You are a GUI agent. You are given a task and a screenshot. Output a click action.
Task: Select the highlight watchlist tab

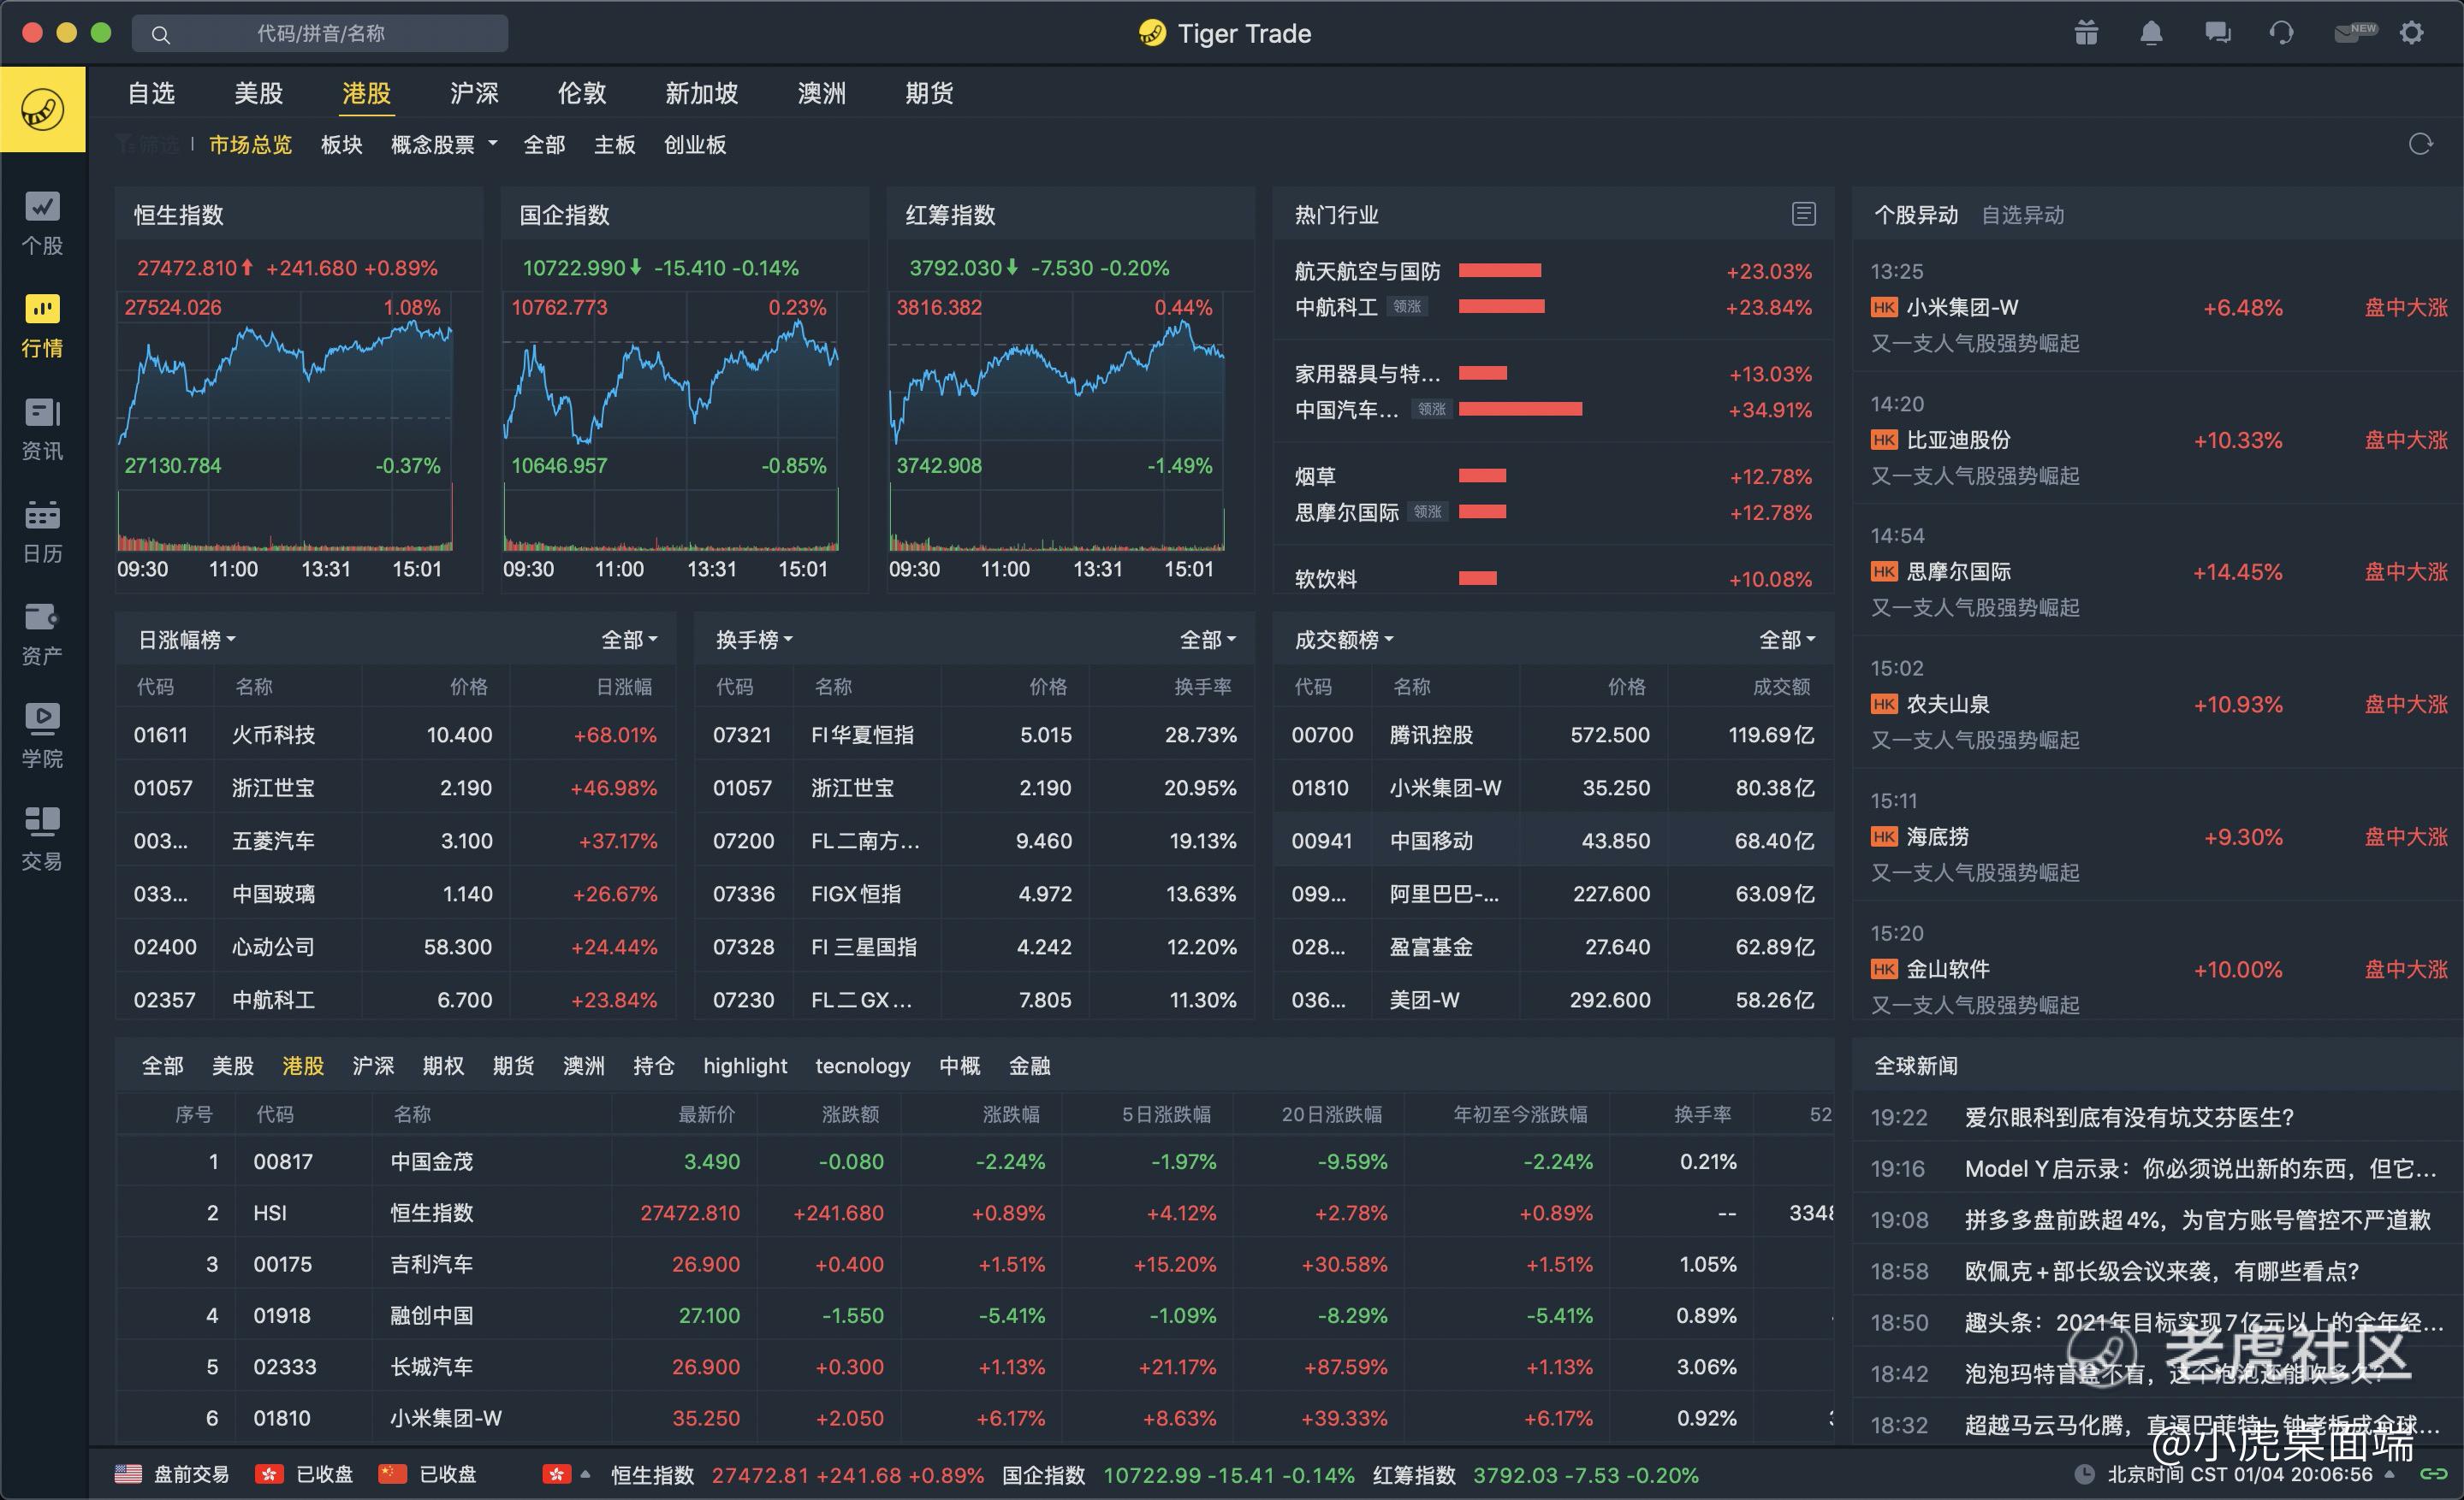click(x=745, y=1066)
